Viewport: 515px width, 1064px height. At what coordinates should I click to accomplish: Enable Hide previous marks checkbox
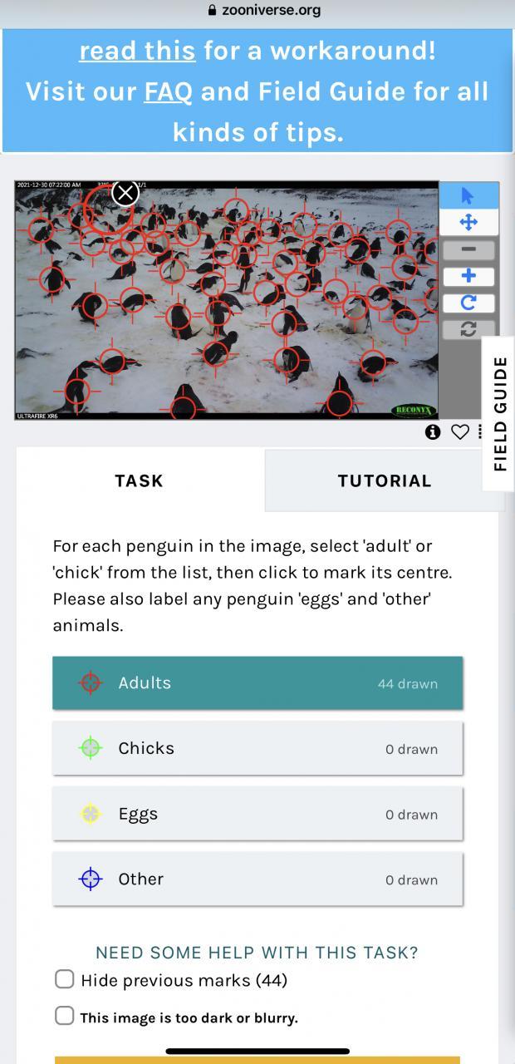point(65,979)
